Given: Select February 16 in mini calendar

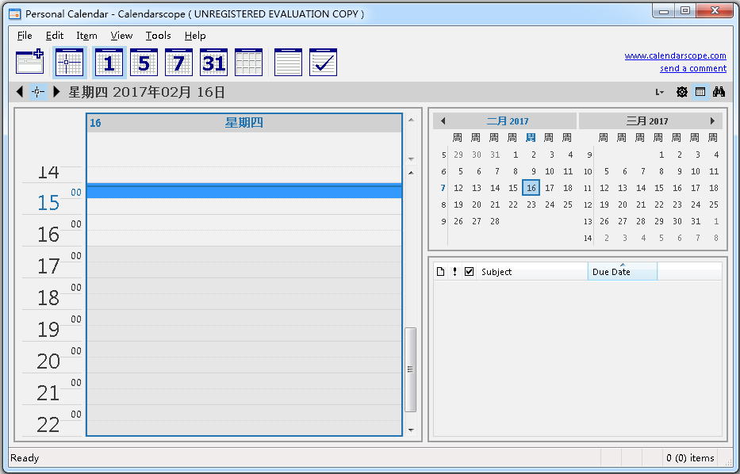Looking at the screenshot, I should pos(531,188).
